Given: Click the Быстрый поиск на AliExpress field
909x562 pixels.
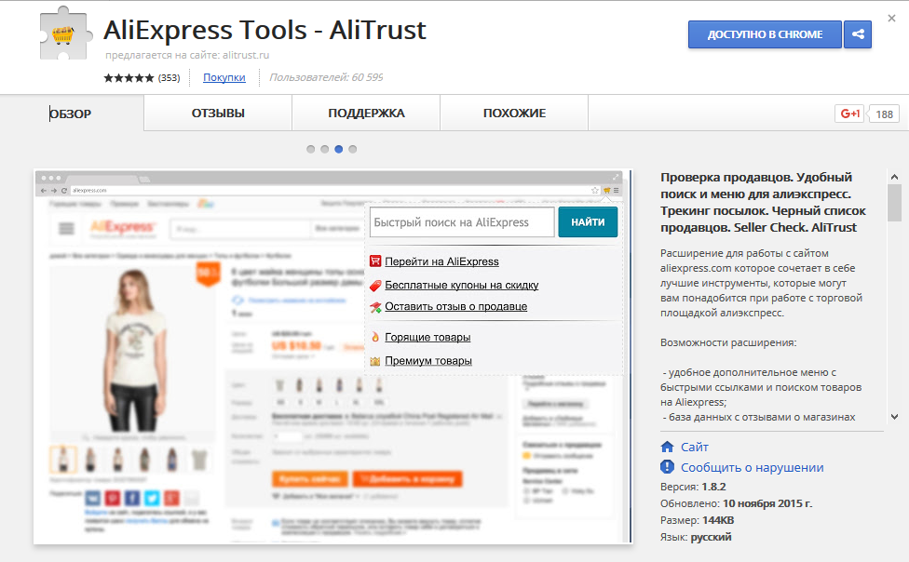Looking at the screenshot, I should tap(462, 222).
